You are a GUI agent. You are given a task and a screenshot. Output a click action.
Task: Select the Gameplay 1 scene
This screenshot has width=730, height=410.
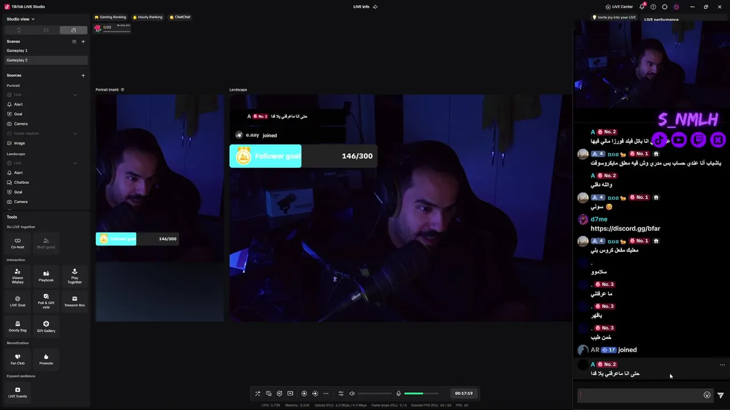(45, 51)
